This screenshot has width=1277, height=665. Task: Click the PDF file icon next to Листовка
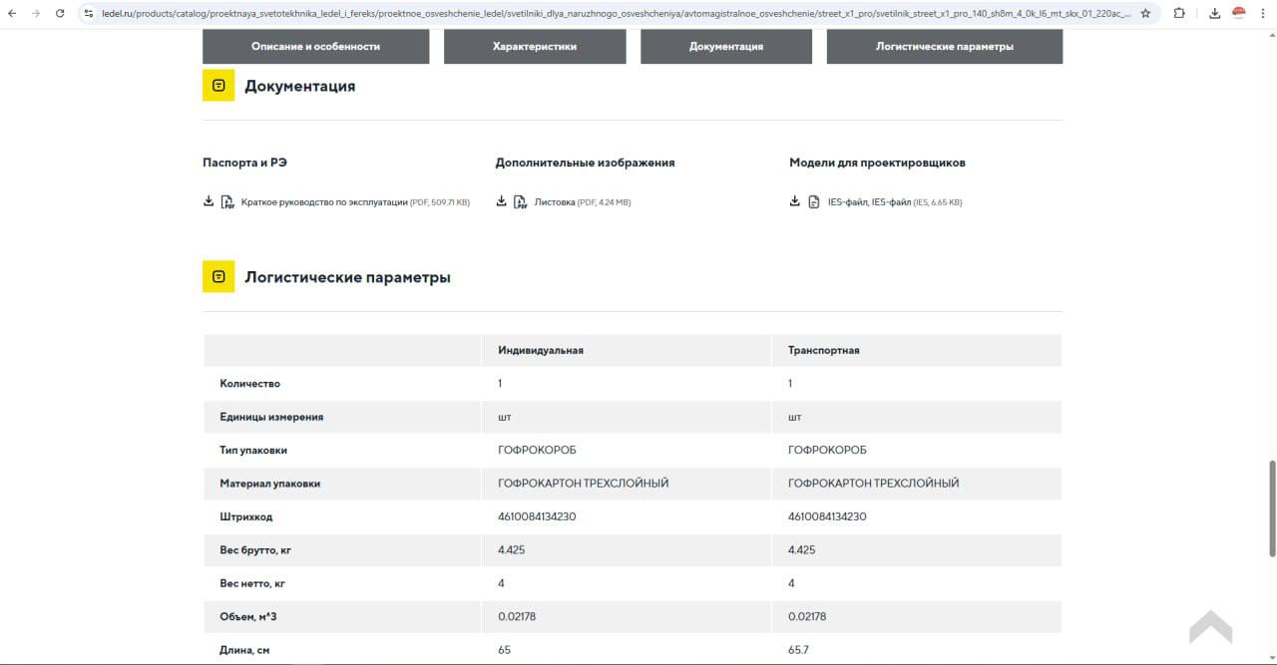point(520,200)
